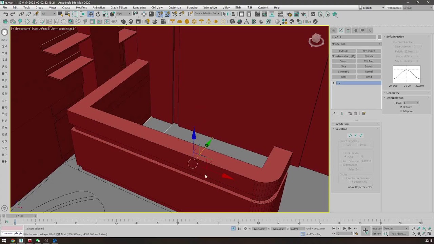Select the Line entry in modifier stack
Viewport: 434px width, 244px height.
[356, 83]
